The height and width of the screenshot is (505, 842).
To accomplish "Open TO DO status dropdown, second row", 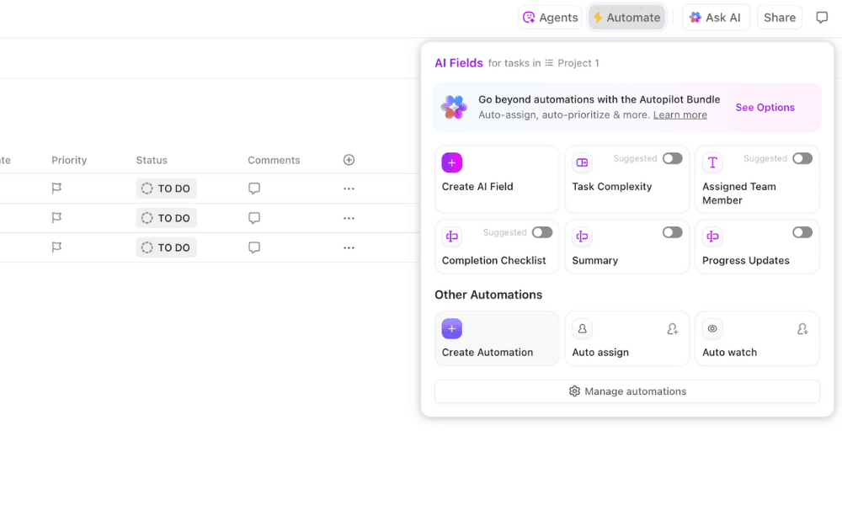I will tap(166, 218).
